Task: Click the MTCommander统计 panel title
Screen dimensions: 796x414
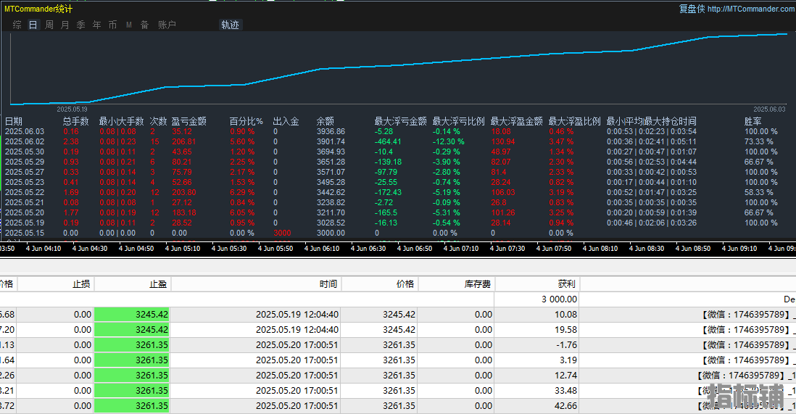Action: [38, 9]
